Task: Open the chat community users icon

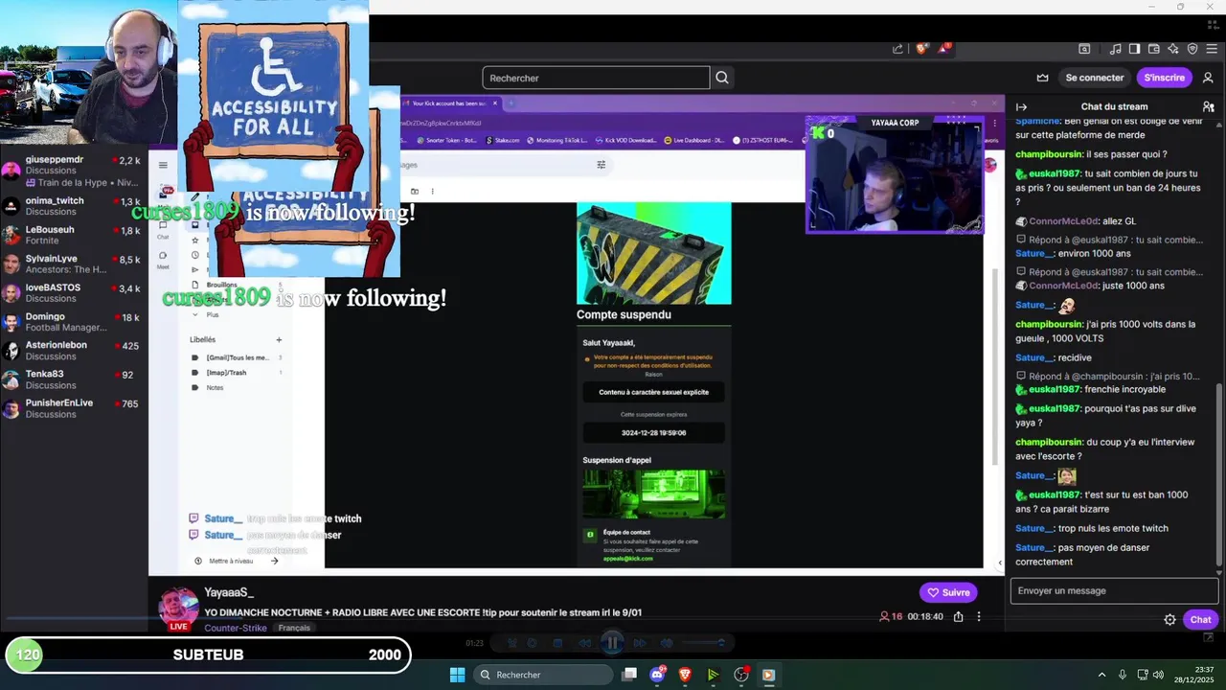Action: [1208, 106]
